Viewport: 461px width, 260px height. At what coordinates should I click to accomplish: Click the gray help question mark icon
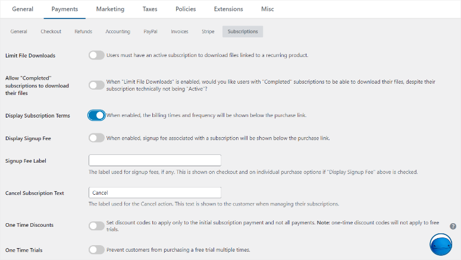(453, 226)
